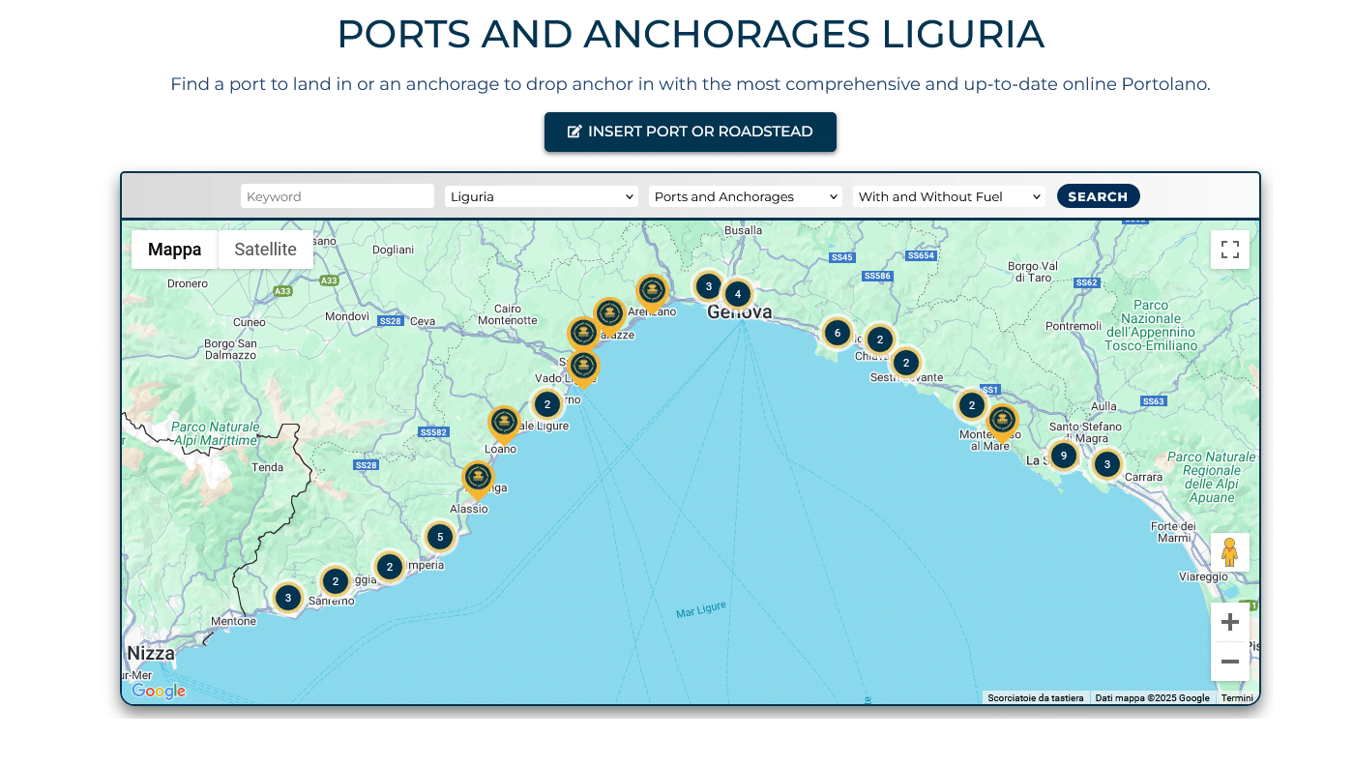
Task: Click the port marker near Alassio
Action: (478, 478)
